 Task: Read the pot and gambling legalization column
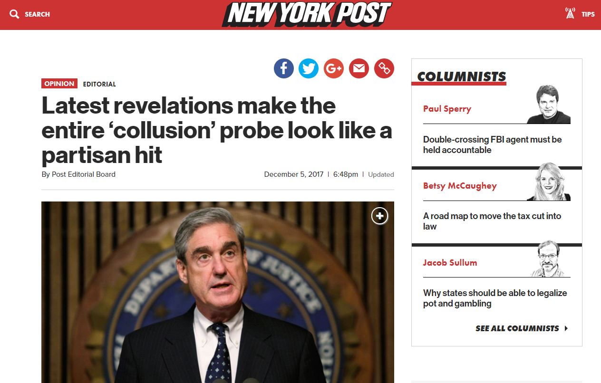coord(495,298)
